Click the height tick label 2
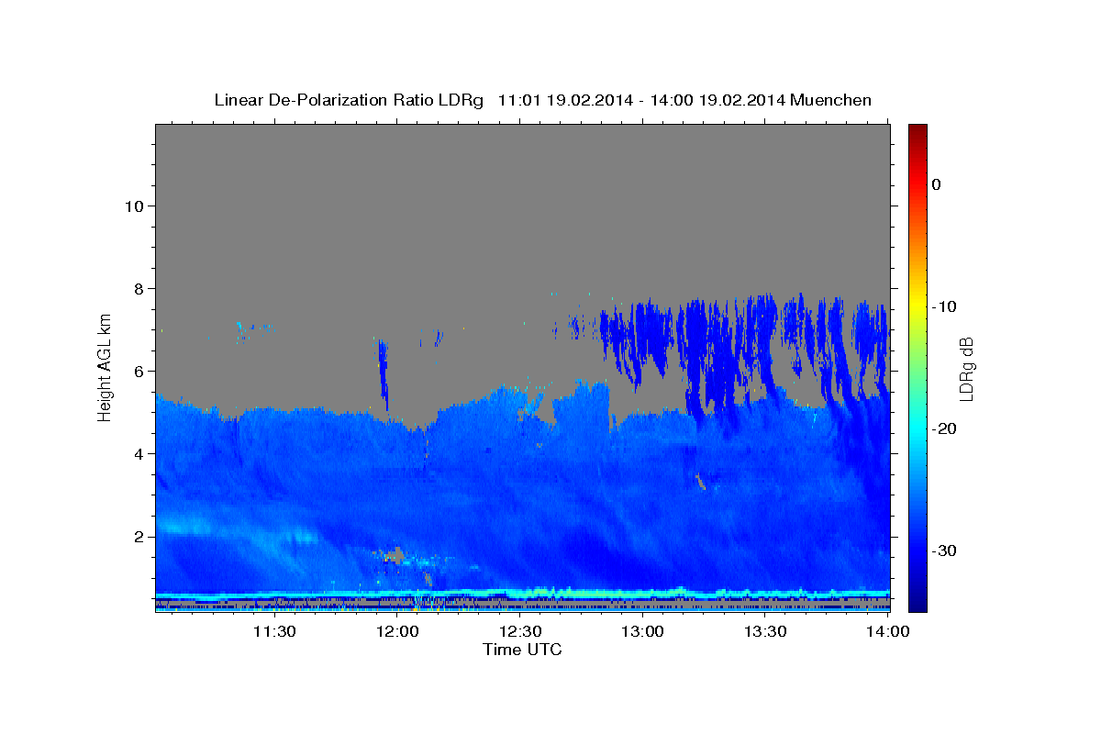 (139, 536)
